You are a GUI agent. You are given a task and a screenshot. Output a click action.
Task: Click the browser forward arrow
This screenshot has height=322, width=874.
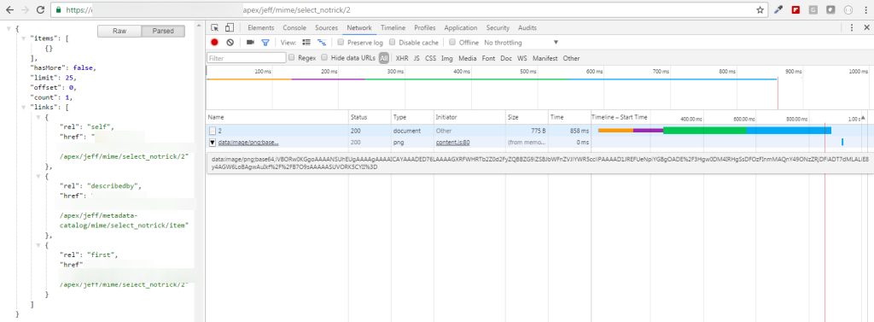click(x=25, y=10)
